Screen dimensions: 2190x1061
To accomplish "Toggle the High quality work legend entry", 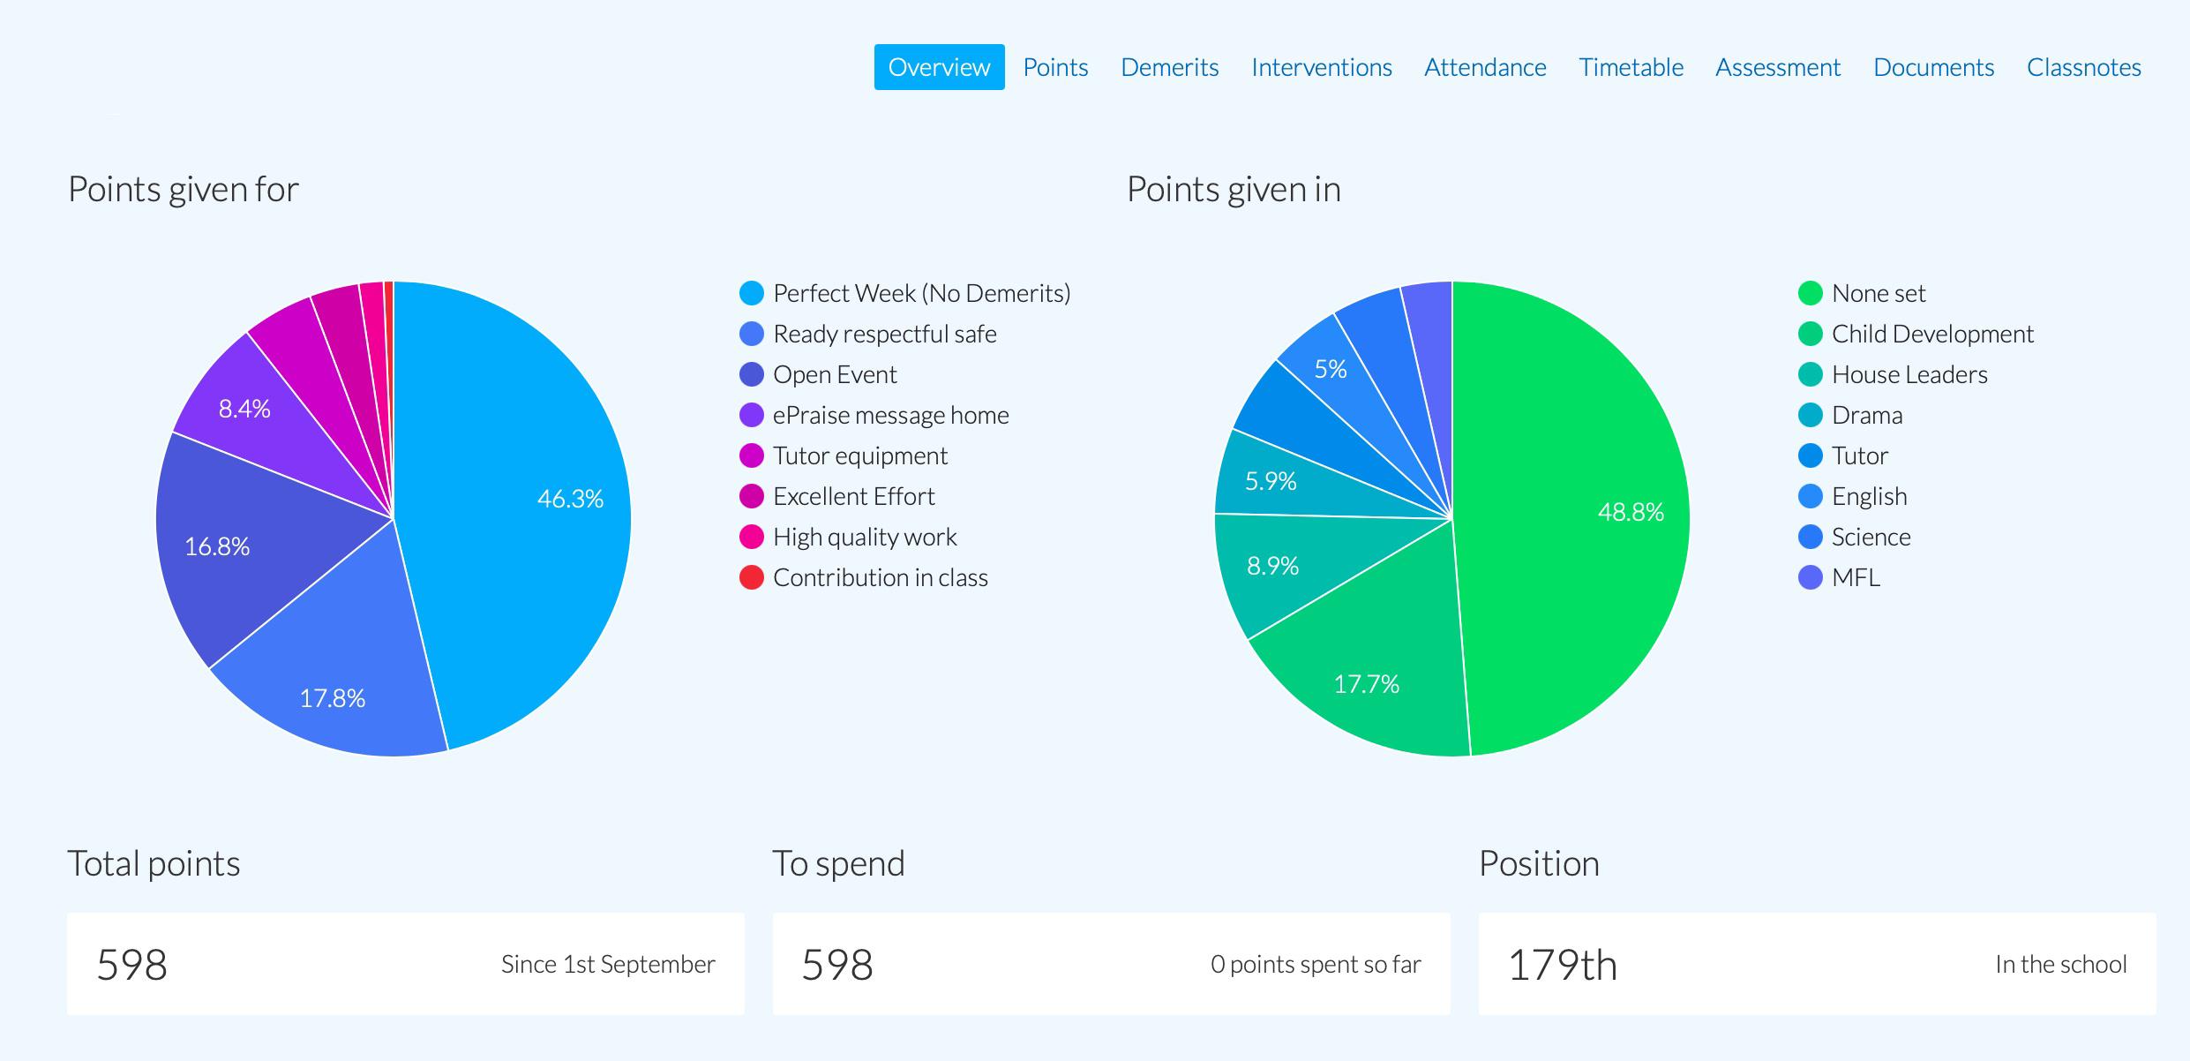I will pyautogui.click(x=864, y=536).
